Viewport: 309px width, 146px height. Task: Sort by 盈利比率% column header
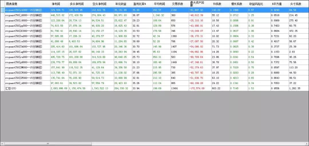pyautogui.click(x=142, y=4)
